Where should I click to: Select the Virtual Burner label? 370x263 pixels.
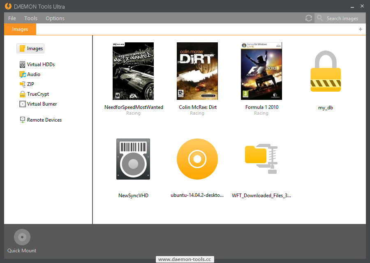pos(42,104)
